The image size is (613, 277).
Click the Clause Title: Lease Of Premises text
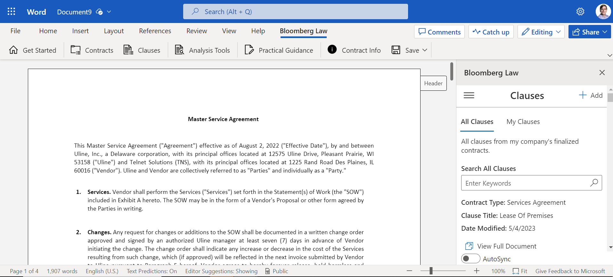tap(507, 216)
